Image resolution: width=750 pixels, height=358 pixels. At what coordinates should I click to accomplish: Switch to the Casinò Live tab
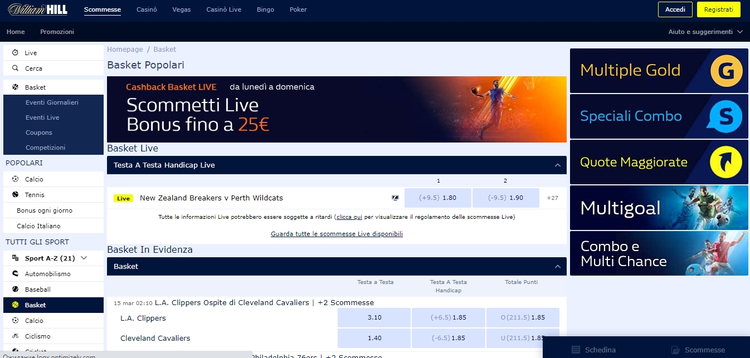tap(224, 9)
